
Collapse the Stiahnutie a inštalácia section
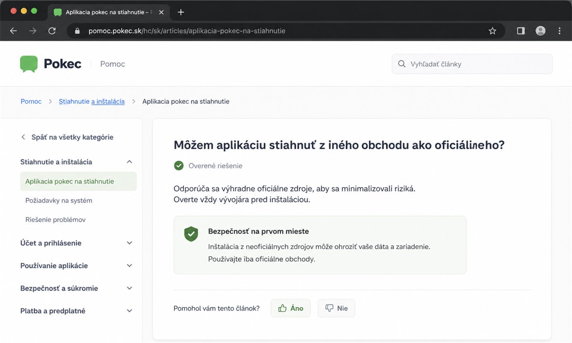click(x=129, y=162)
